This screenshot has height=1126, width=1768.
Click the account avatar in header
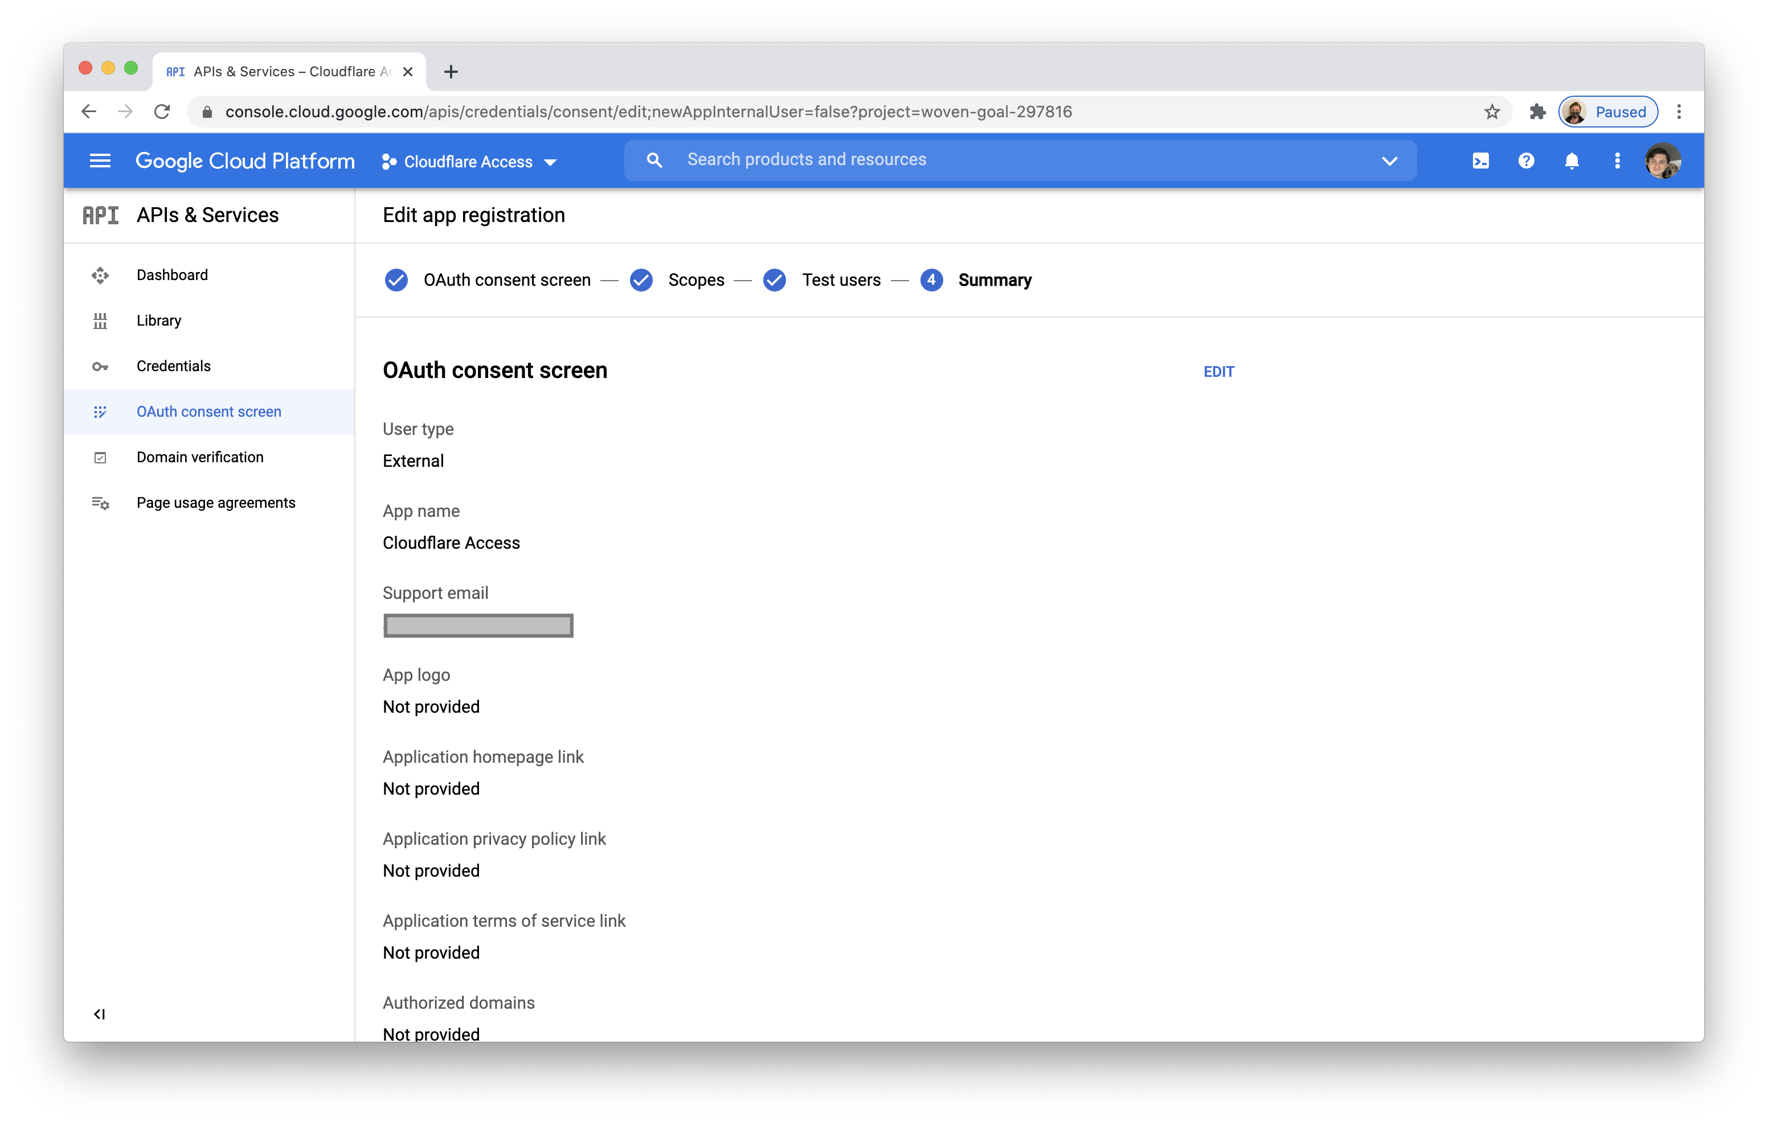coord(1662,161)
